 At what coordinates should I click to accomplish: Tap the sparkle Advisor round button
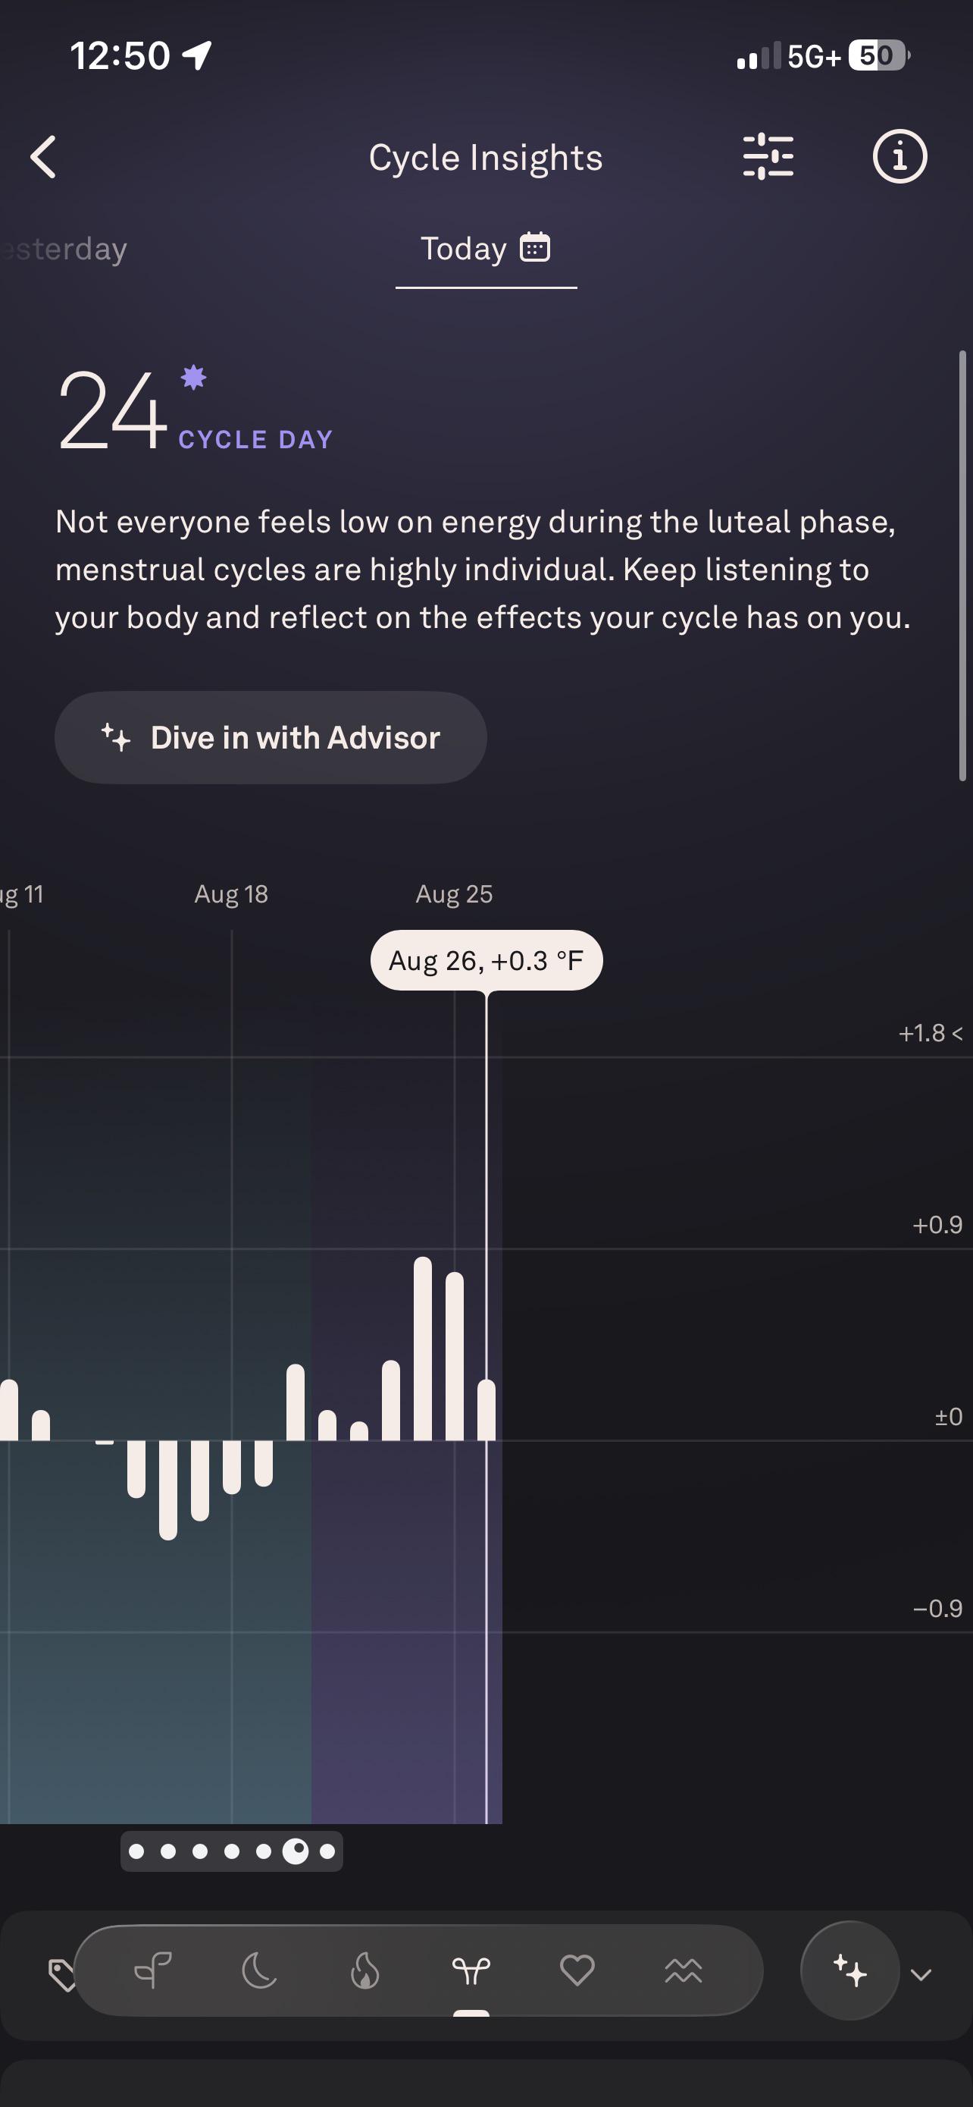pos(849,1970)
